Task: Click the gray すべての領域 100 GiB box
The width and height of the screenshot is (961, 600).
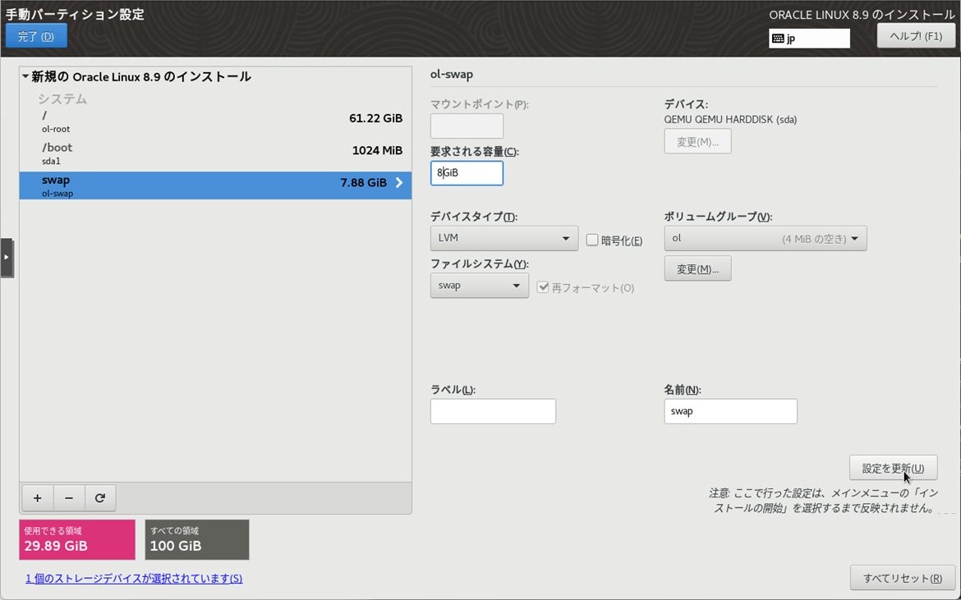Action: tap(197, 539)
